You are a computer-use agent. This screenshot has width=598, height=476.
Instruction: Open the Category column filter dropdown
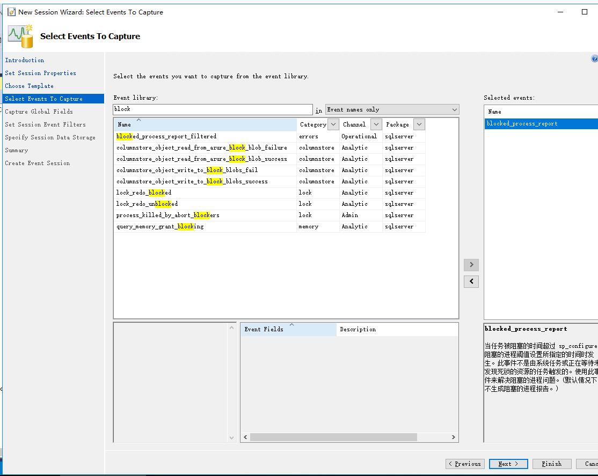point(333,124)
